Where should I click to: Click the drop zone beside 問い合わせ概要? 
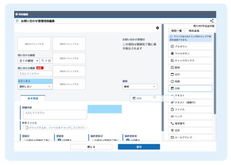[69, 71]
